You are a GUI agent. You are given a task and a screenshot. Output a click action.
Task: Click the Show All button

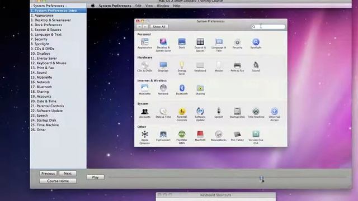(159, 27)
